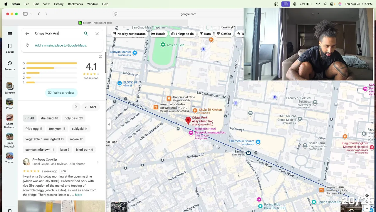This screenshot has width=376, height=212.
Task: Expand the review with the More link
Action: pos(78,195)
